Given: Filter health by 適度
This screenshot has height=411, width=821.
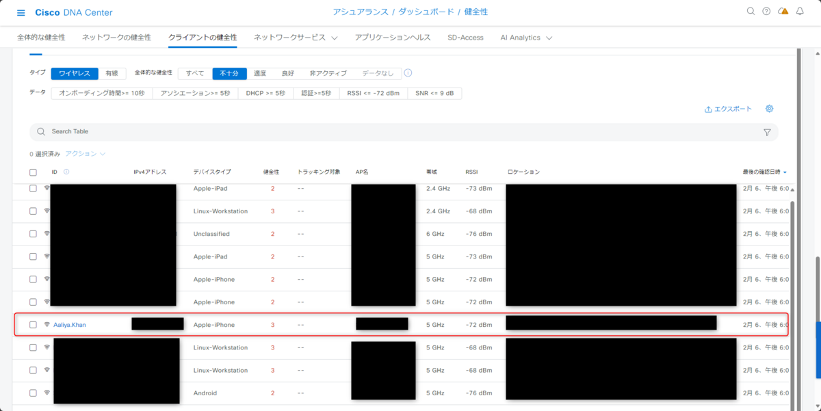Looking at the screenshot, I should [x=260, y=73].
